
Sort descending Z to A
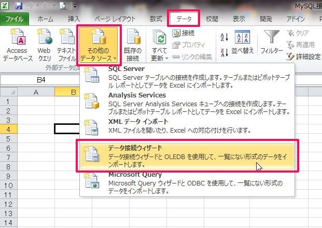[224, 52]
